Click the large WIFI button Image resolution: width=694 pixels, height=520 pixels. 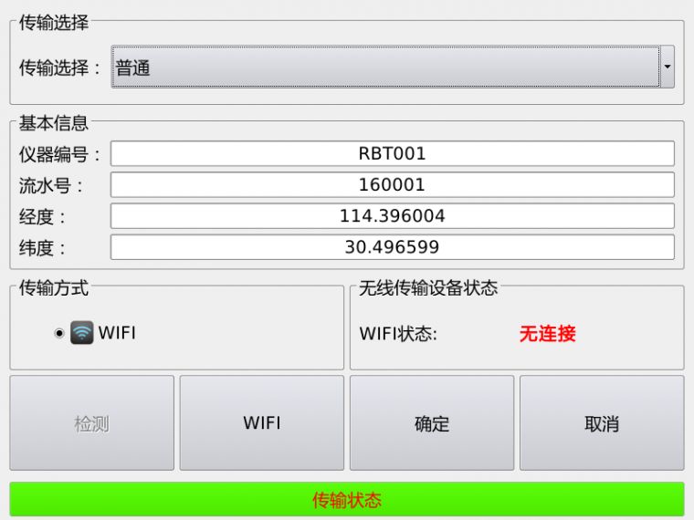[x=261, y=422]
